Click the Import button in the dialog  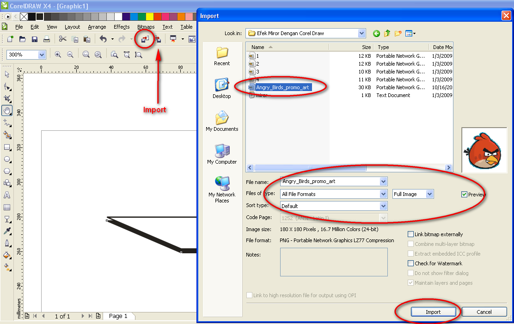[433, 312]
